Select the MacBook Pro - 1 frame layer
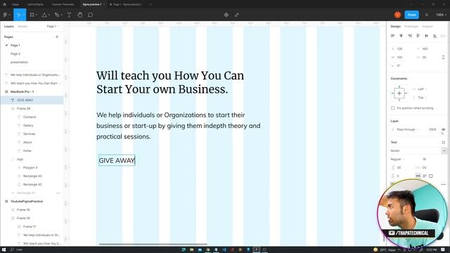Screen dimensions: 450x253 (22, 92)
